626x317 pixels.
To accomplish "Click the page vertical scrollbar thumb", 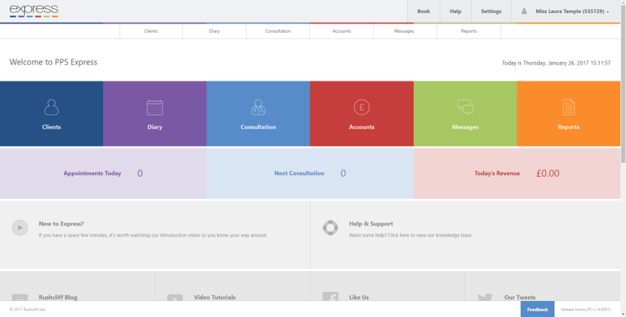I will [623, 84].
